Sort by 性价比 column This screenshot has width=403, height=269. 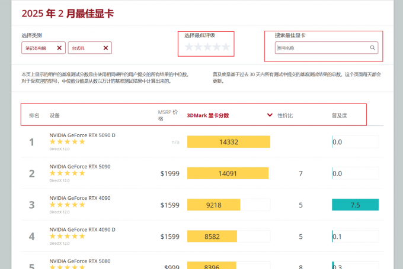285,115
